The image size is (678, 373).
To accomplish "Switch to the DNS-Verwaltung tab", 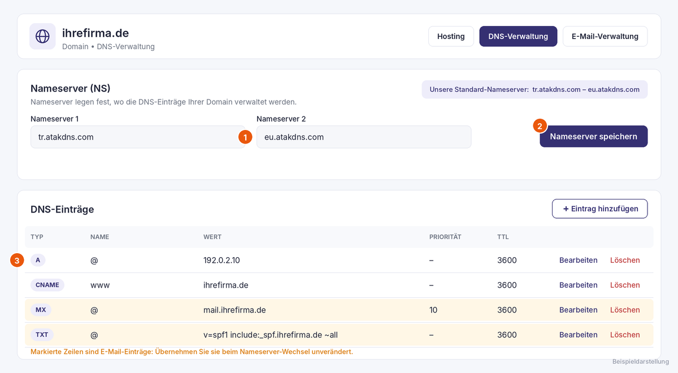I will tap(518, 36).
